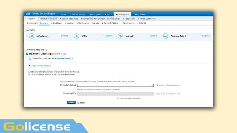Click the Wireless license icon
This screenshot has width=237, height=133.
(31, 36)
